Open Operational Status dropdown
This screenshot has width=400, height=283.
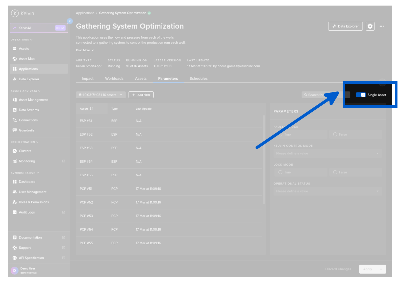[x=328, y=191]
